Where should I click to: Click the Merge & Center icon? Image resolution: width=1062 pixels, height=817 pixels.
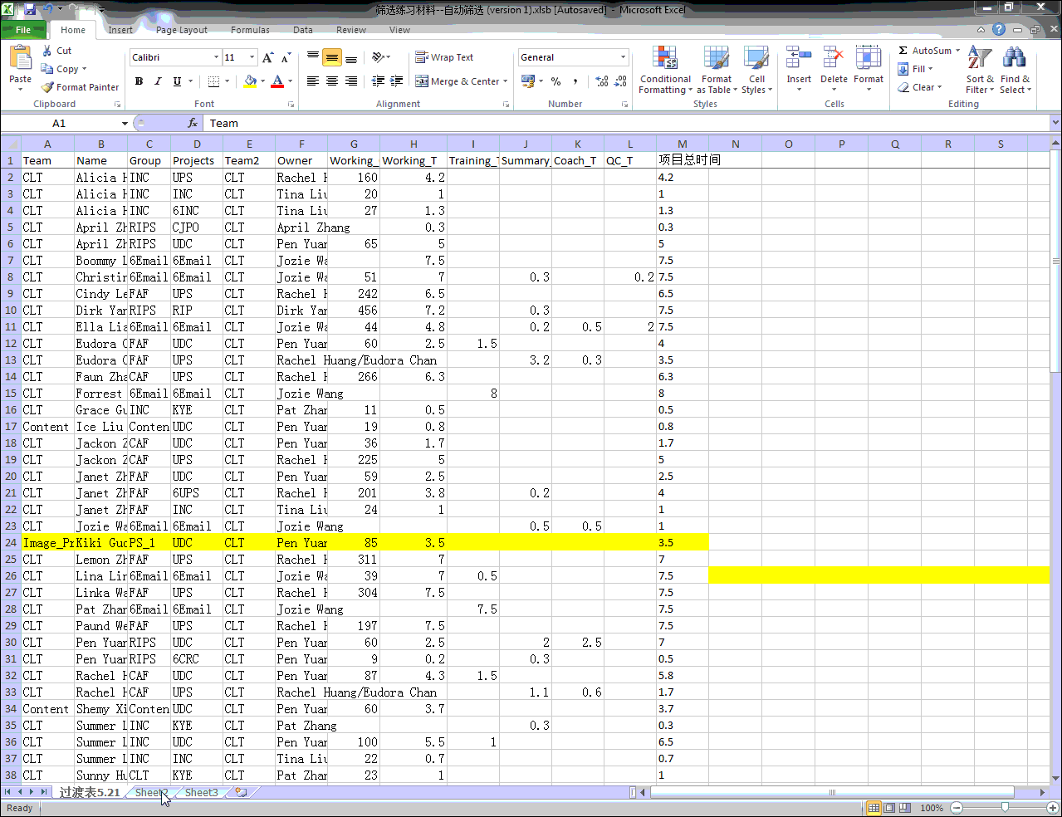[x=423, y=81]
